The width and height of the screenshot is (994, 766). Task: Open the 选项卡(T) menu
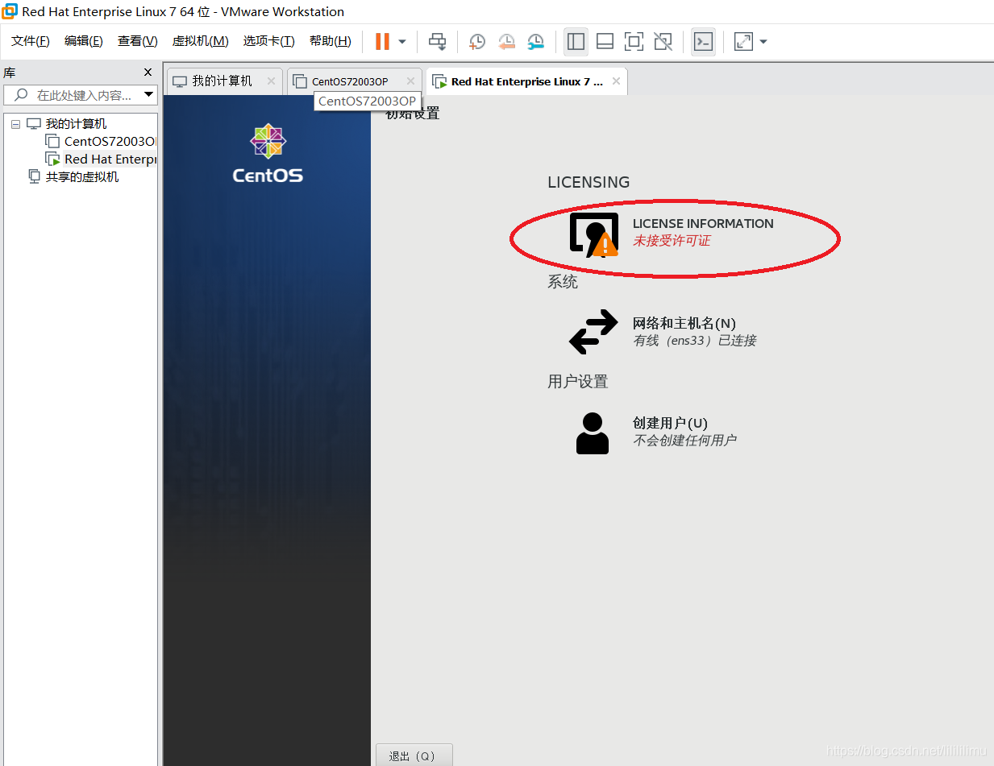click(269, 41)
